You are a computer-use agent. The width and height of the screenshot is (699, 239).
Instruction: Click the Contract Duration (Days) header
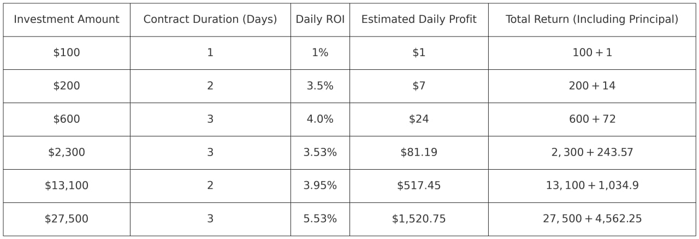210,19
